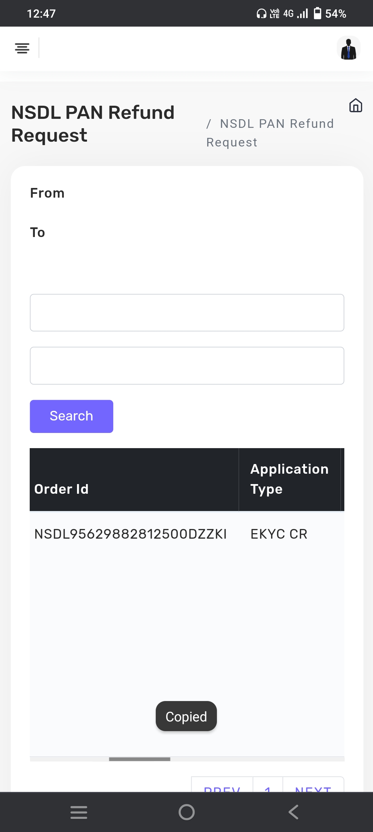Open the hamburger sidebar menu

point(22,48)
